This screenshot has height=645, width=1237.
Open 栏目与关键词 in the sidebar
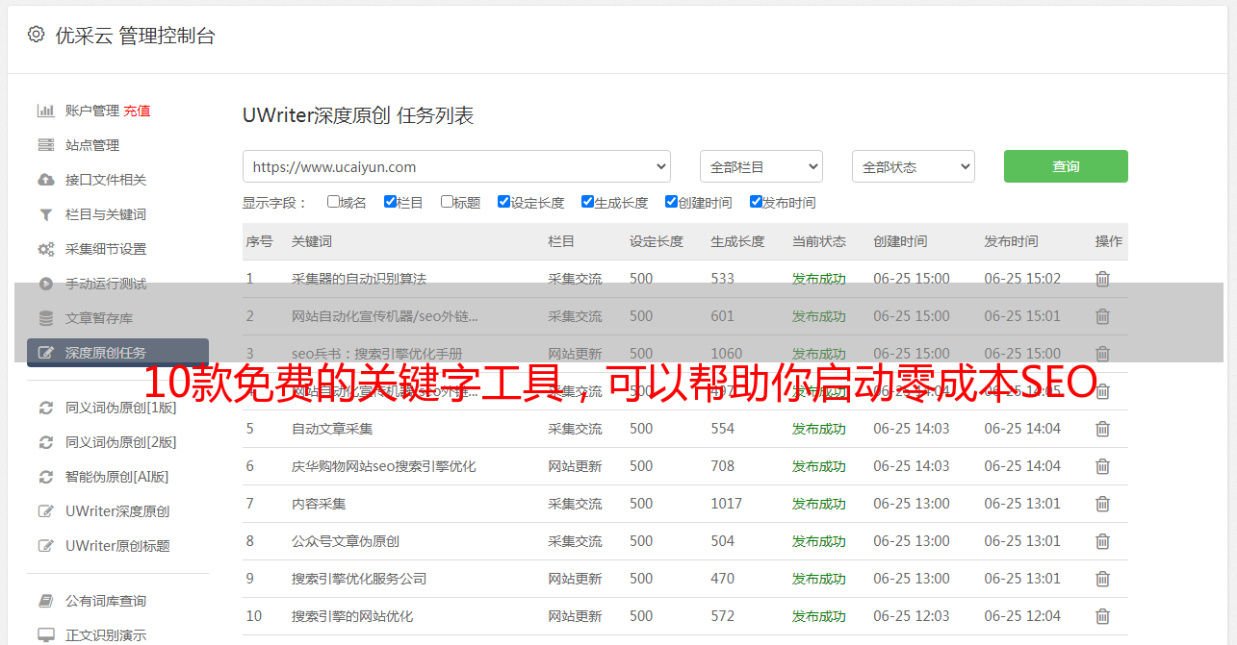[x=106, y=214]
